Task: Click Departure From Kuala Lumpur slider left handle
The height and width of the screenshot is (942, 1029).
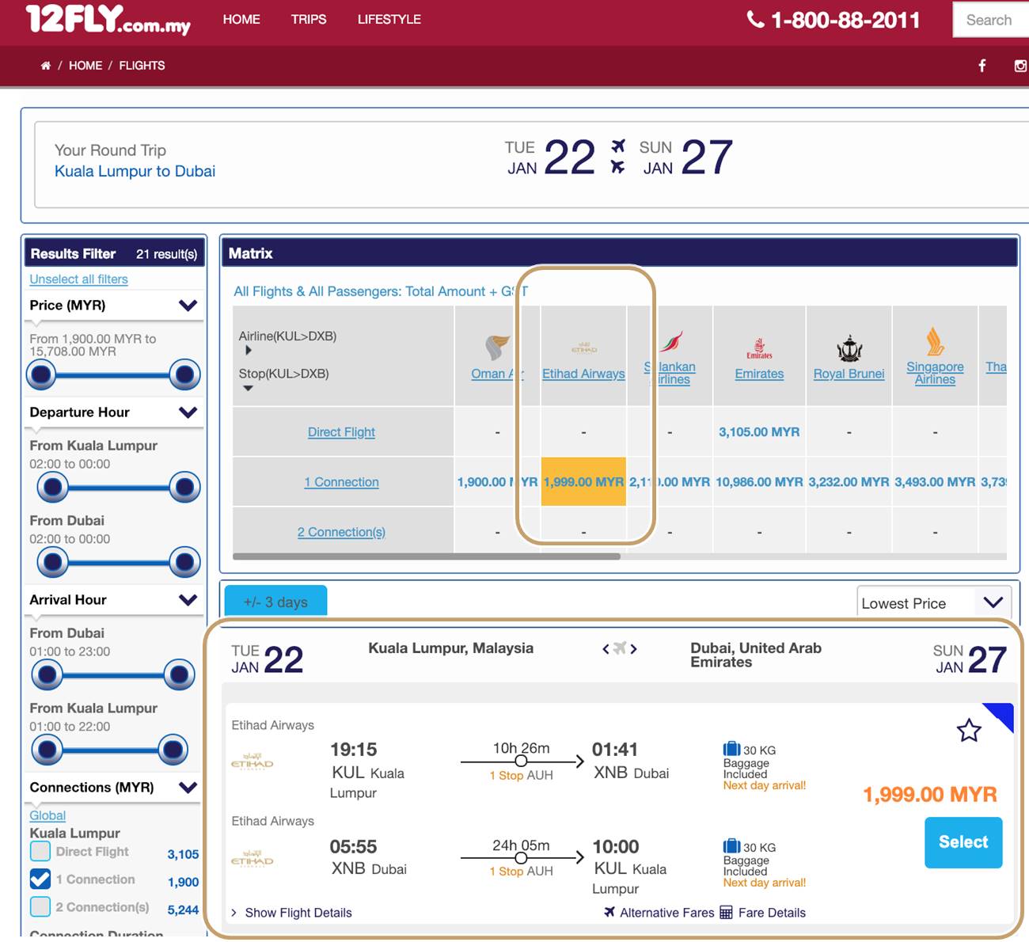Action: [52, 487]
